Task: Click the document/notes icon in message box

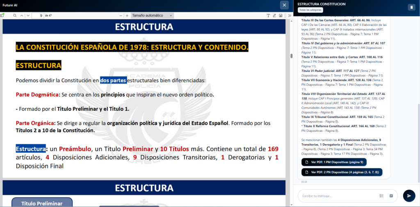Action: point(391,196)
